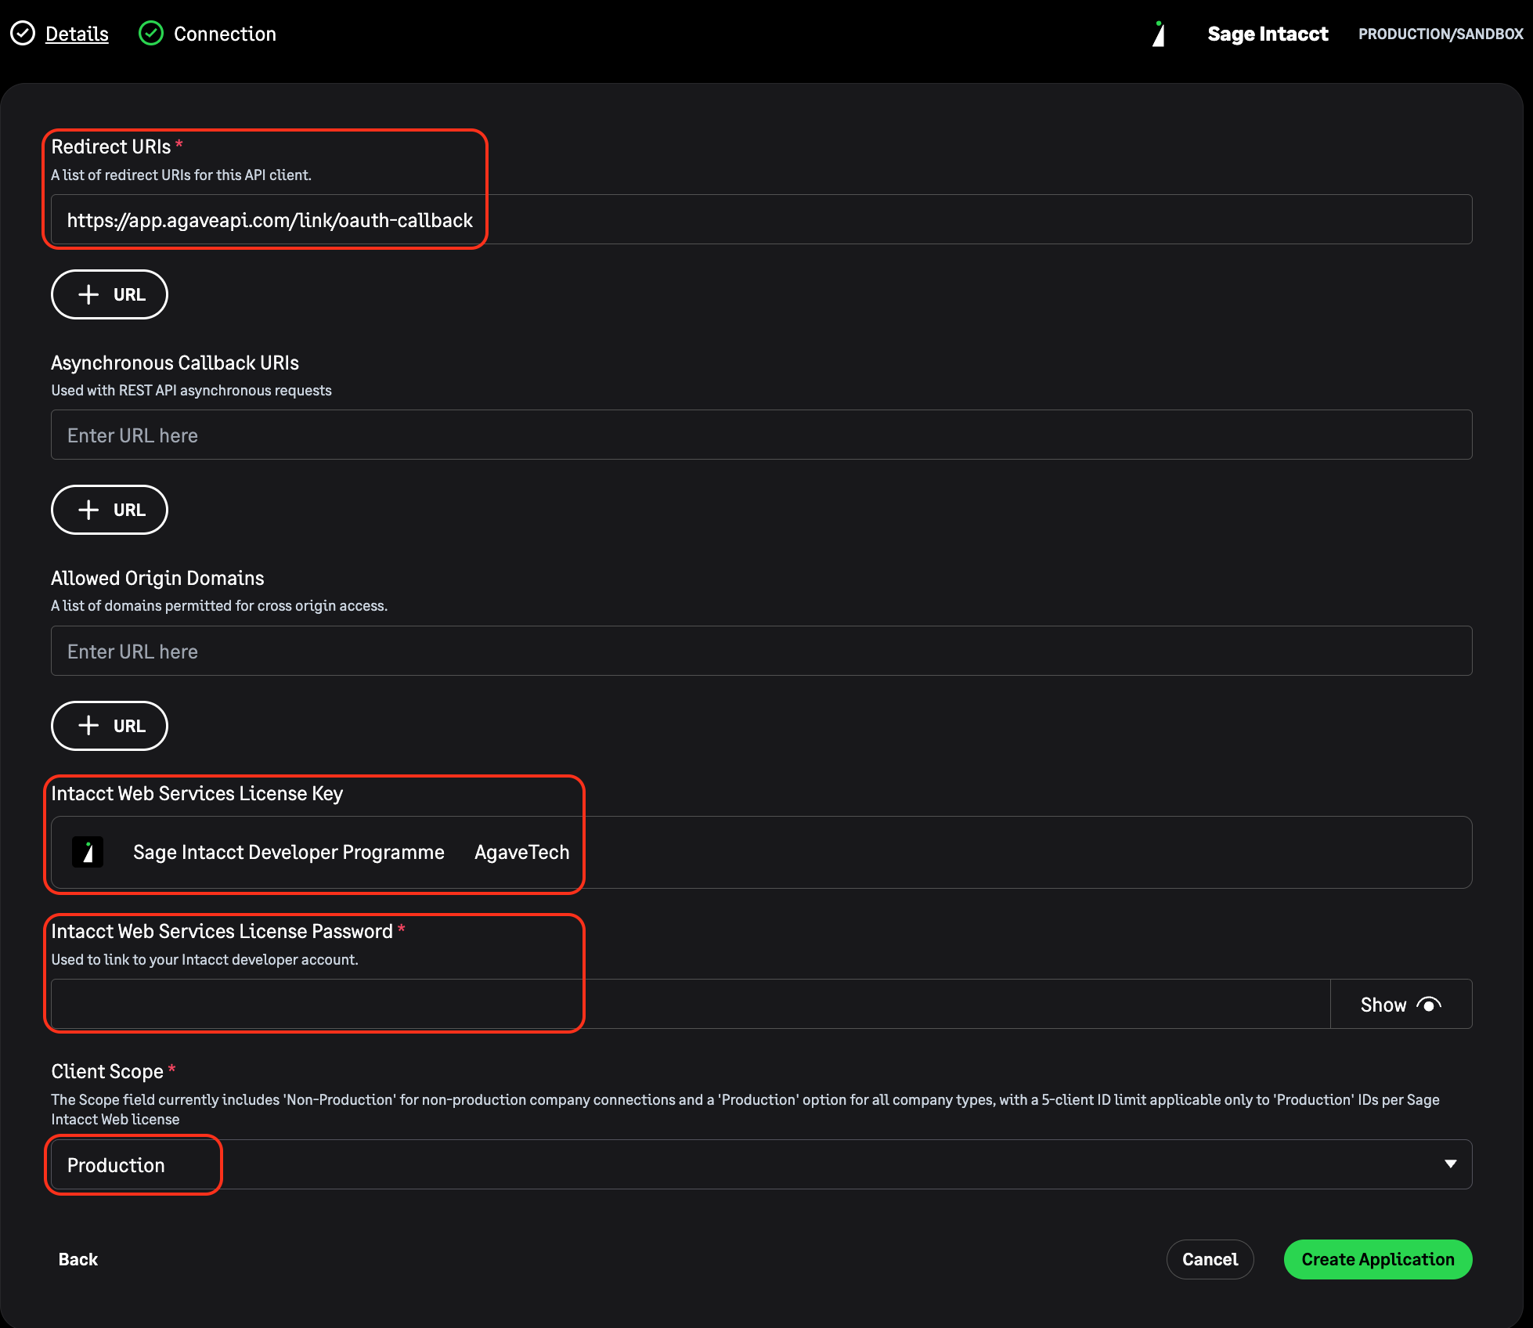Click the Intacct Web Services License Password label

[222, 931]
